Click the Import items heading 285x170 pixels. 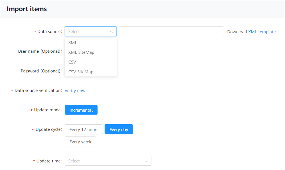27,9
